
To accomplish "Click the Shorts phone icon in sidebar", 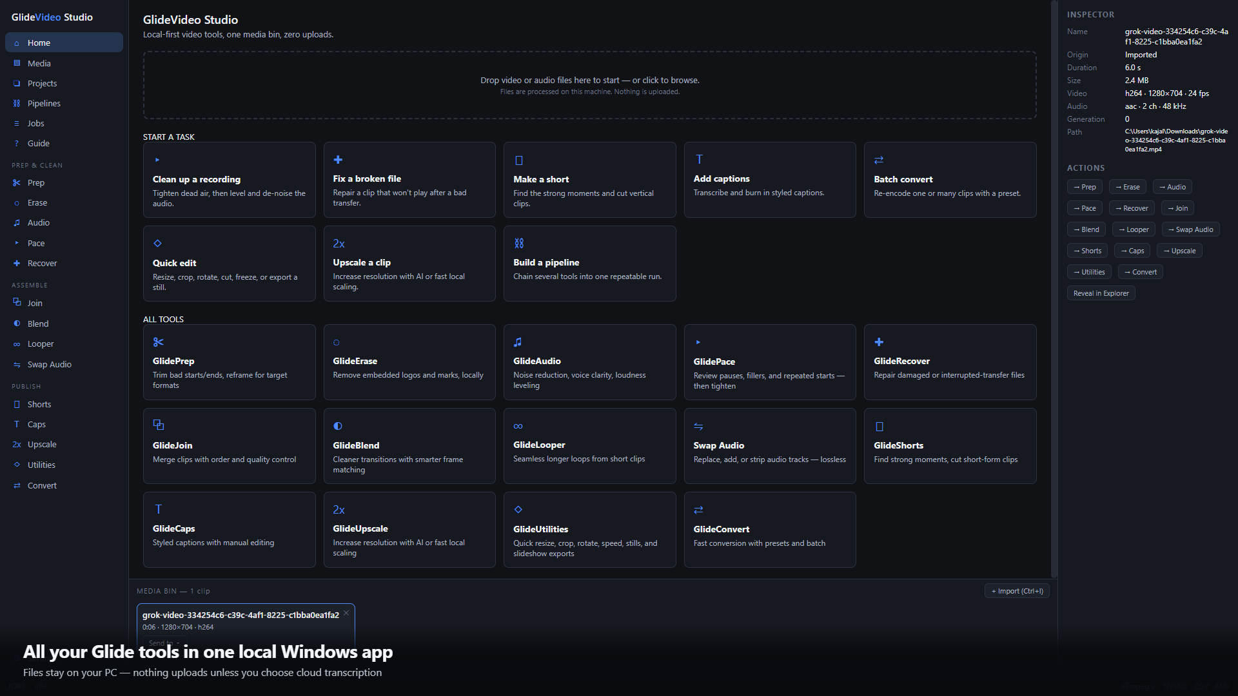I will 17,404.
